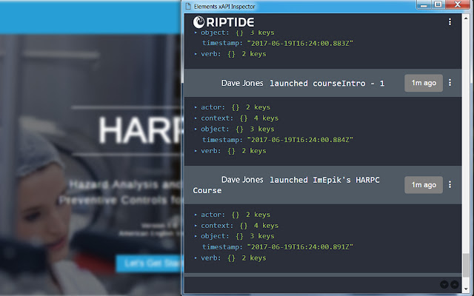Open kebab menu for ImEpik's HARPC Course statement
The width and height of the screenshot is (474, 296).
coord(450,184)
